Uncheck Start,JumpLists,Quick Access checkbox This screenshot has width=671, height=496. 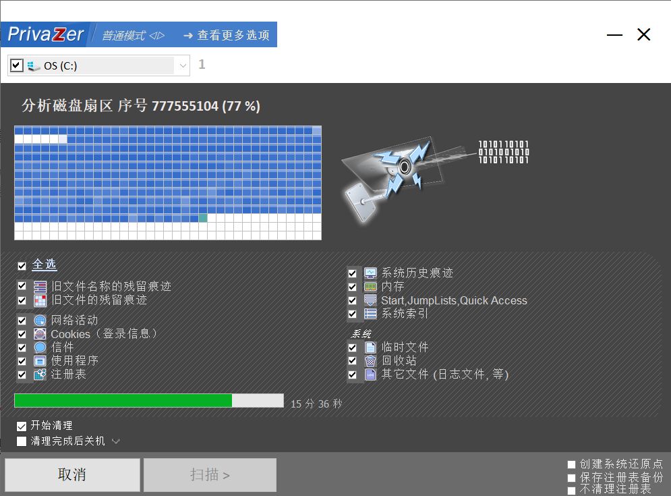352,300
